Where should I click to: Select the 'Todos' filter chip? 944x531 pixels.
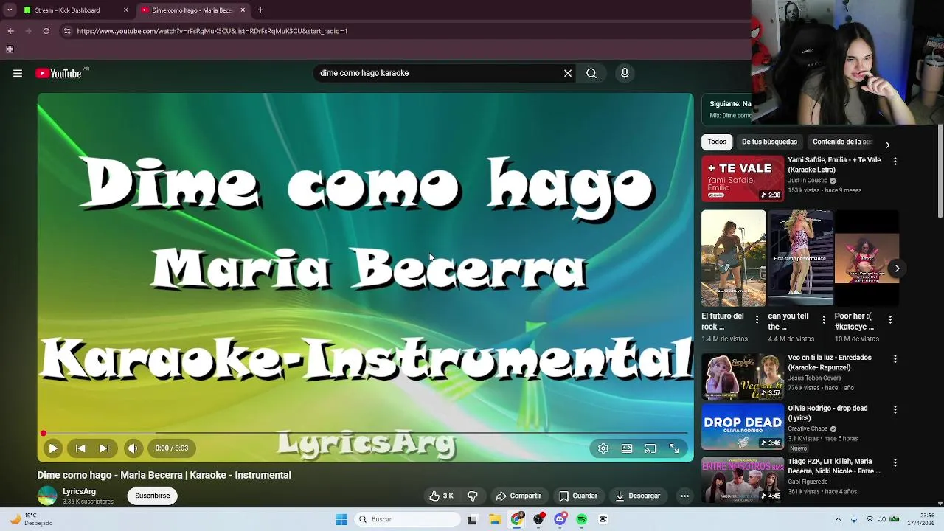point(717,142)
